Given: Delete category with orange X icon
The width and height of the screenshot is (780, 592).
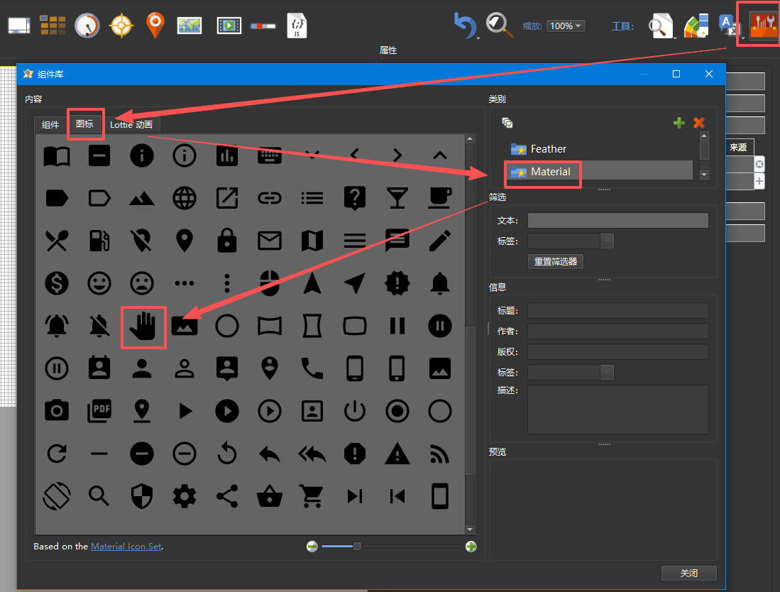Looking at the screenshot, I should (699, 123).
